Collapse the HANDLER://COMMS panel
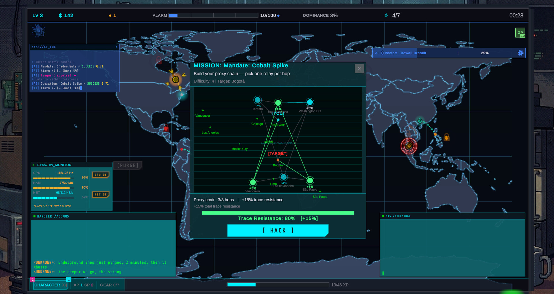This screenshot has width=554, height=294. coord(34,216)
